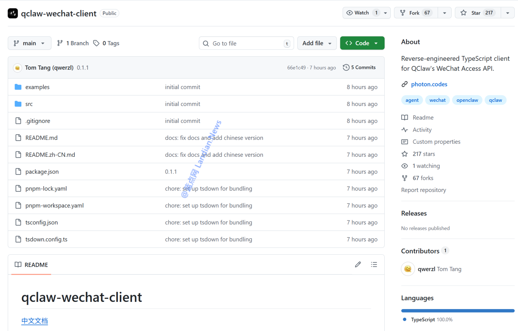The image size is (518, 331).
Task: Click the branch icon next to 1 Branch
Action: tap(60, 43)
